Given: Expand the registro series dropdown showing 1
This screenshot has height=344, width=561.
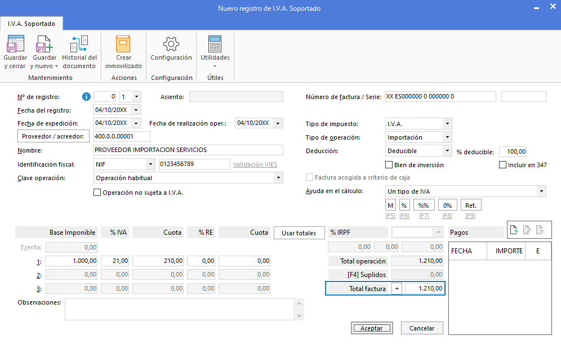Looking at the screenshot, I should 136,96.
